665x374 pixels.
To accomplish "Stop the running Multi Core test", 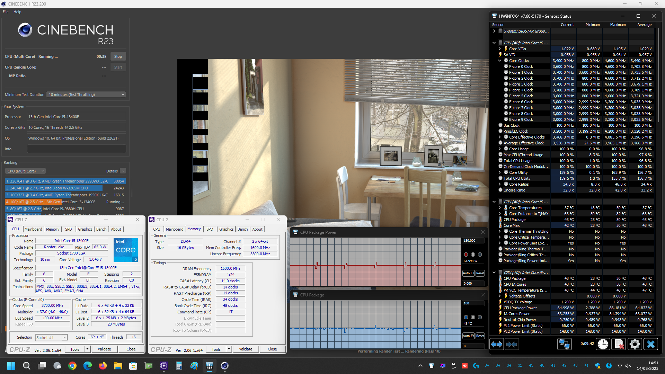I will pyautogui.click(x=118, y=56).
